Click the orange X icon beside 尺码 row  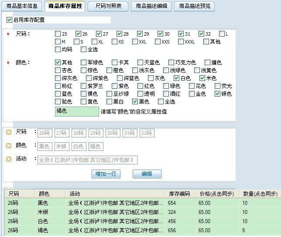point(9,132)
